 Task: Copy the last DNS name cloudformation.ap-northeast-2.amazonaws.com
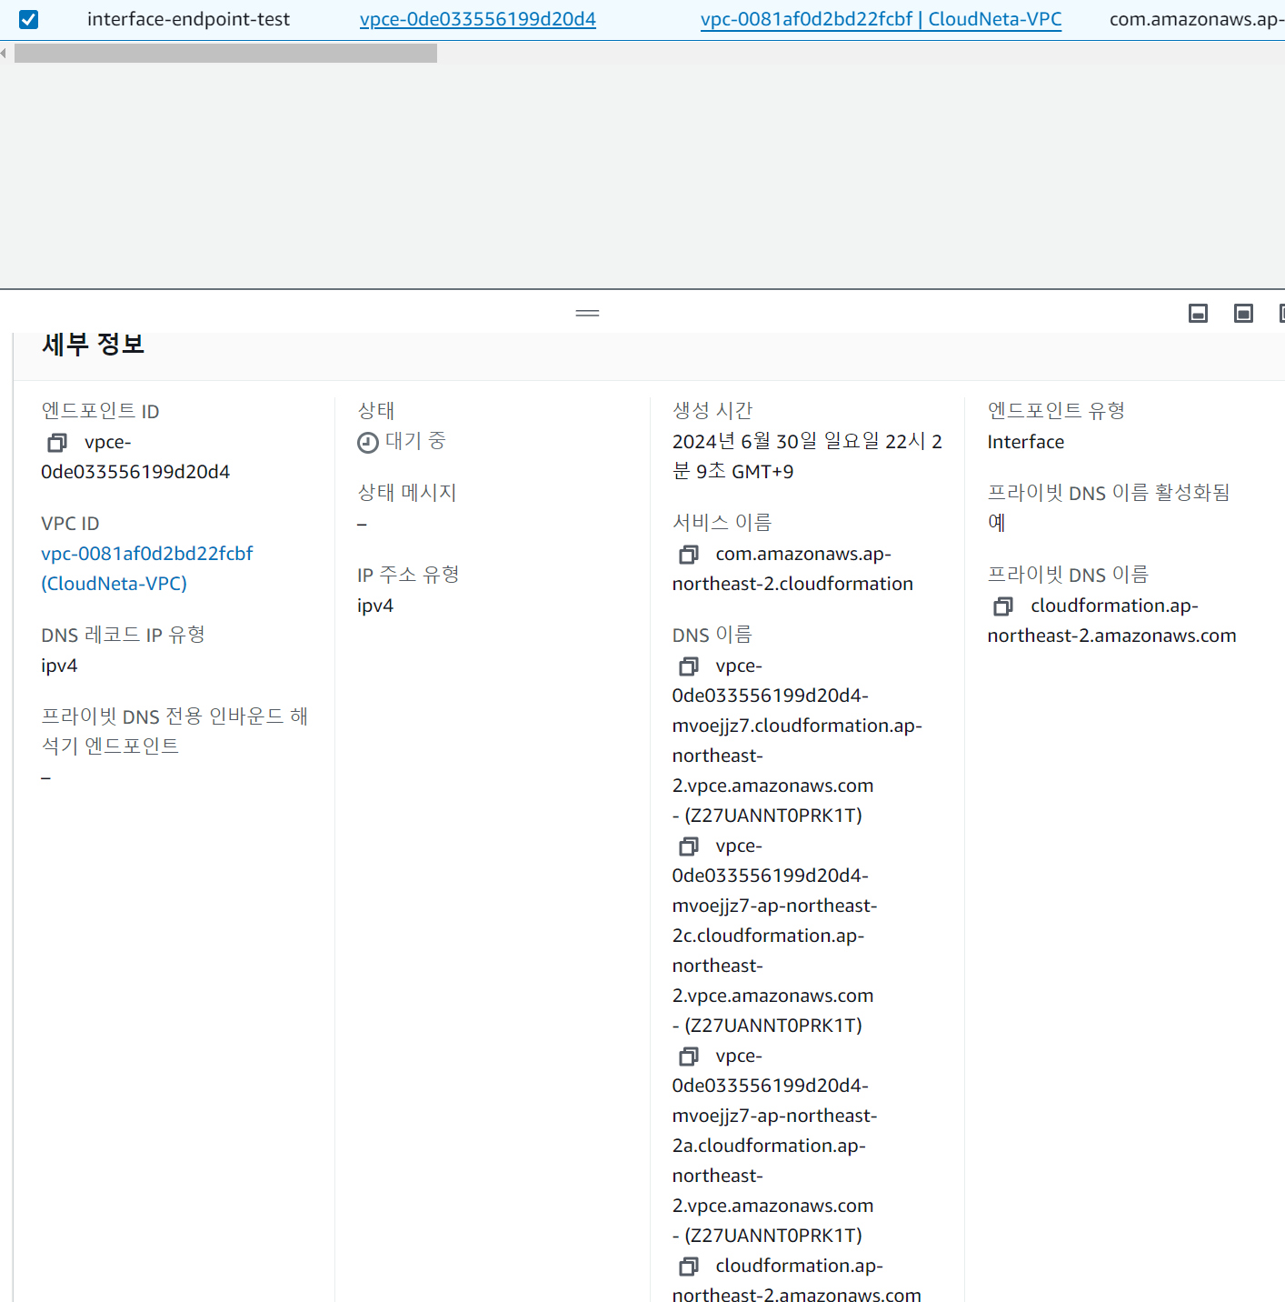tap(689, 1267)
